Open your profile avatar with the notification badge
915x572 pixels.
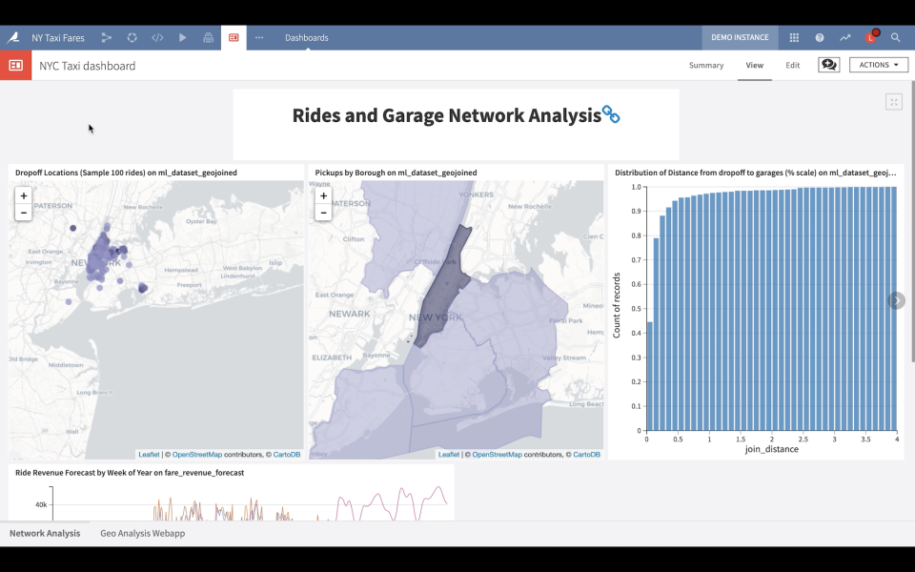[x=869, y=37]
